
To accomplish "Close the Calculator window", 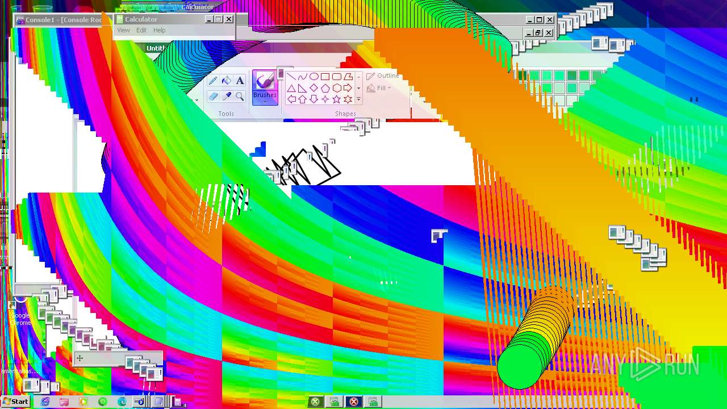I will [x=229, y=19].
